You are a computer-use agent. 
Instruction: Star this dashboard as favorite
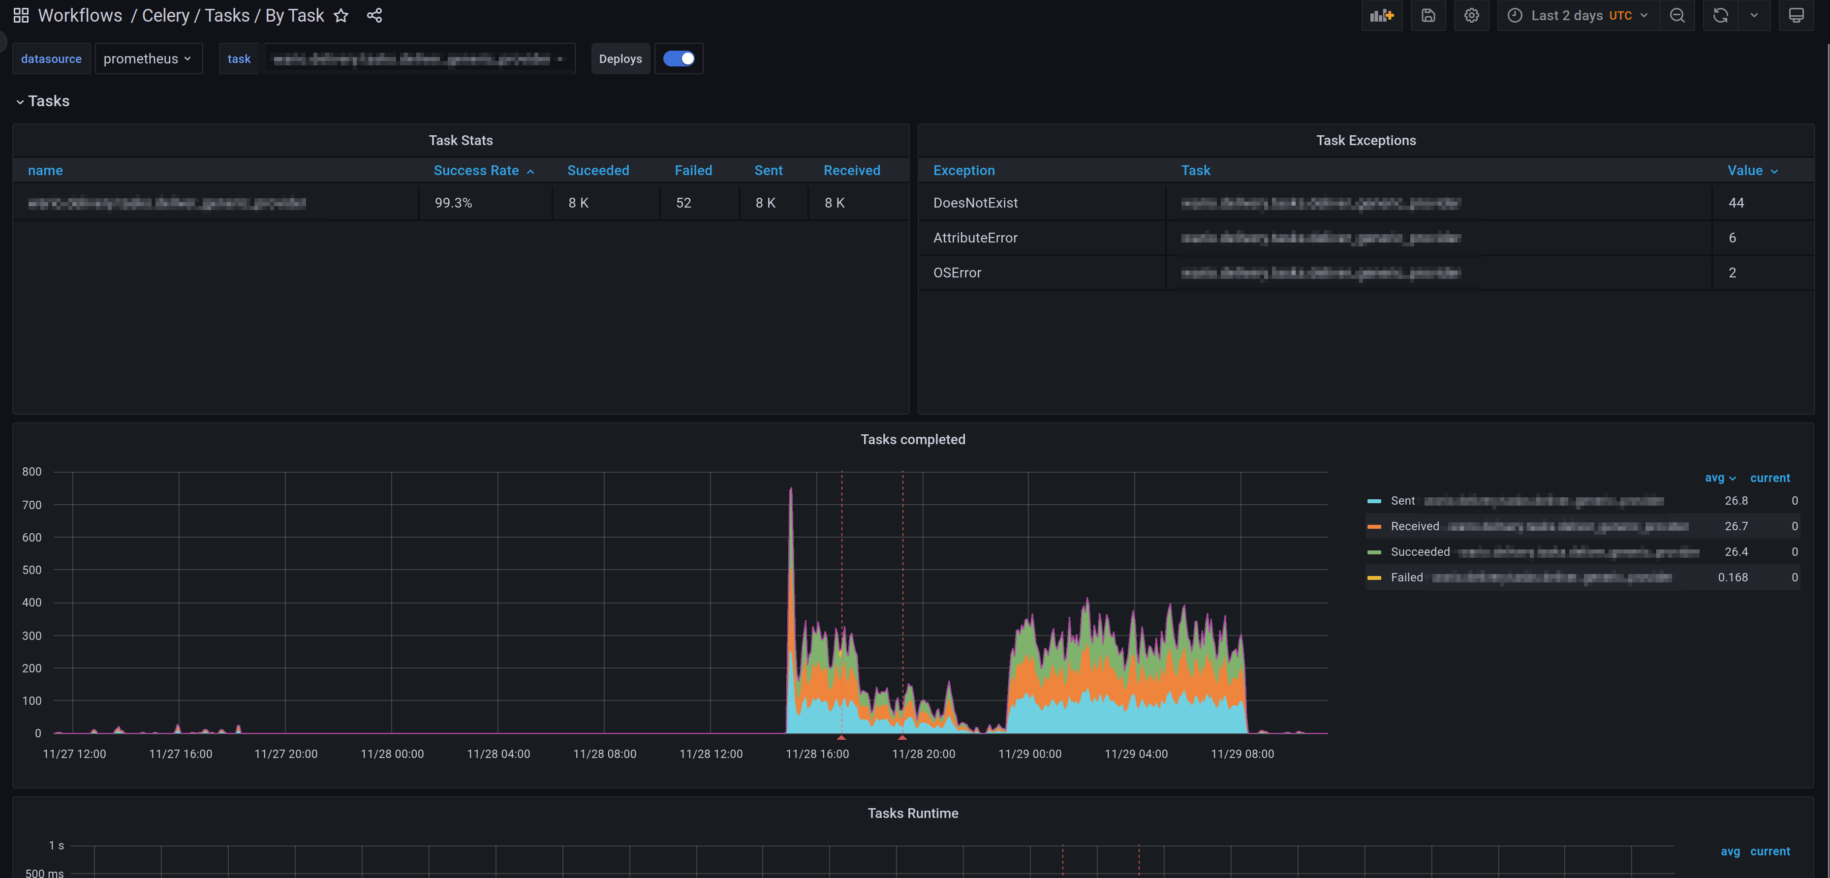click(341, 16)
